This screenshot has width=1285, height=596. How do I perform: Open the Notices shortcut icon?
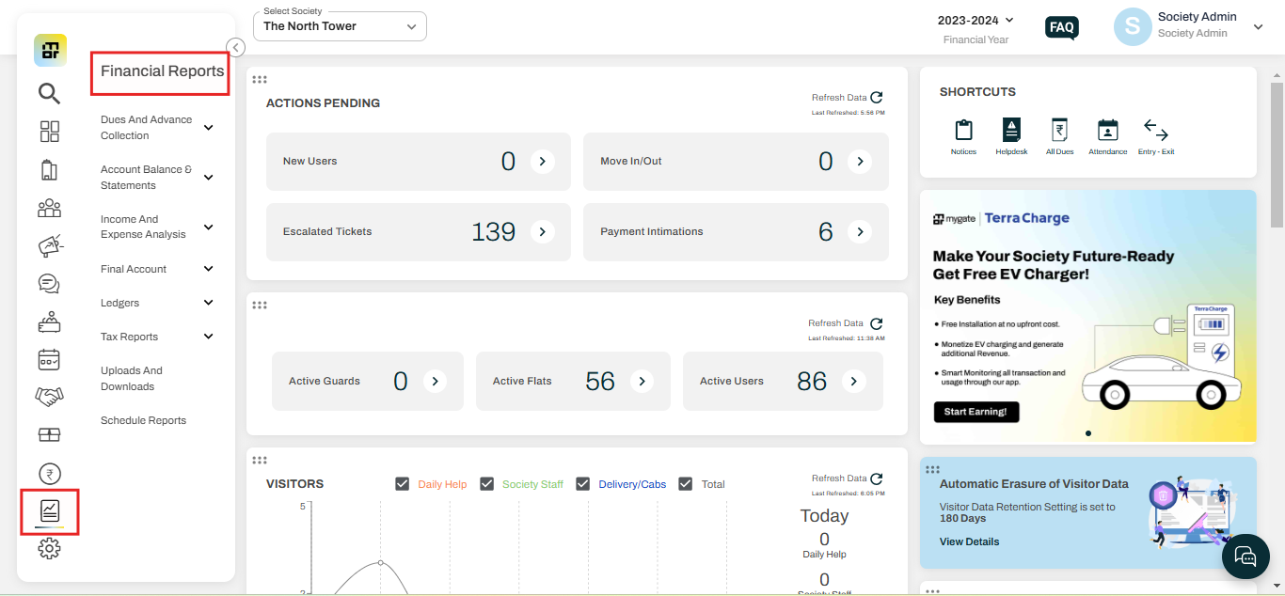963,131
